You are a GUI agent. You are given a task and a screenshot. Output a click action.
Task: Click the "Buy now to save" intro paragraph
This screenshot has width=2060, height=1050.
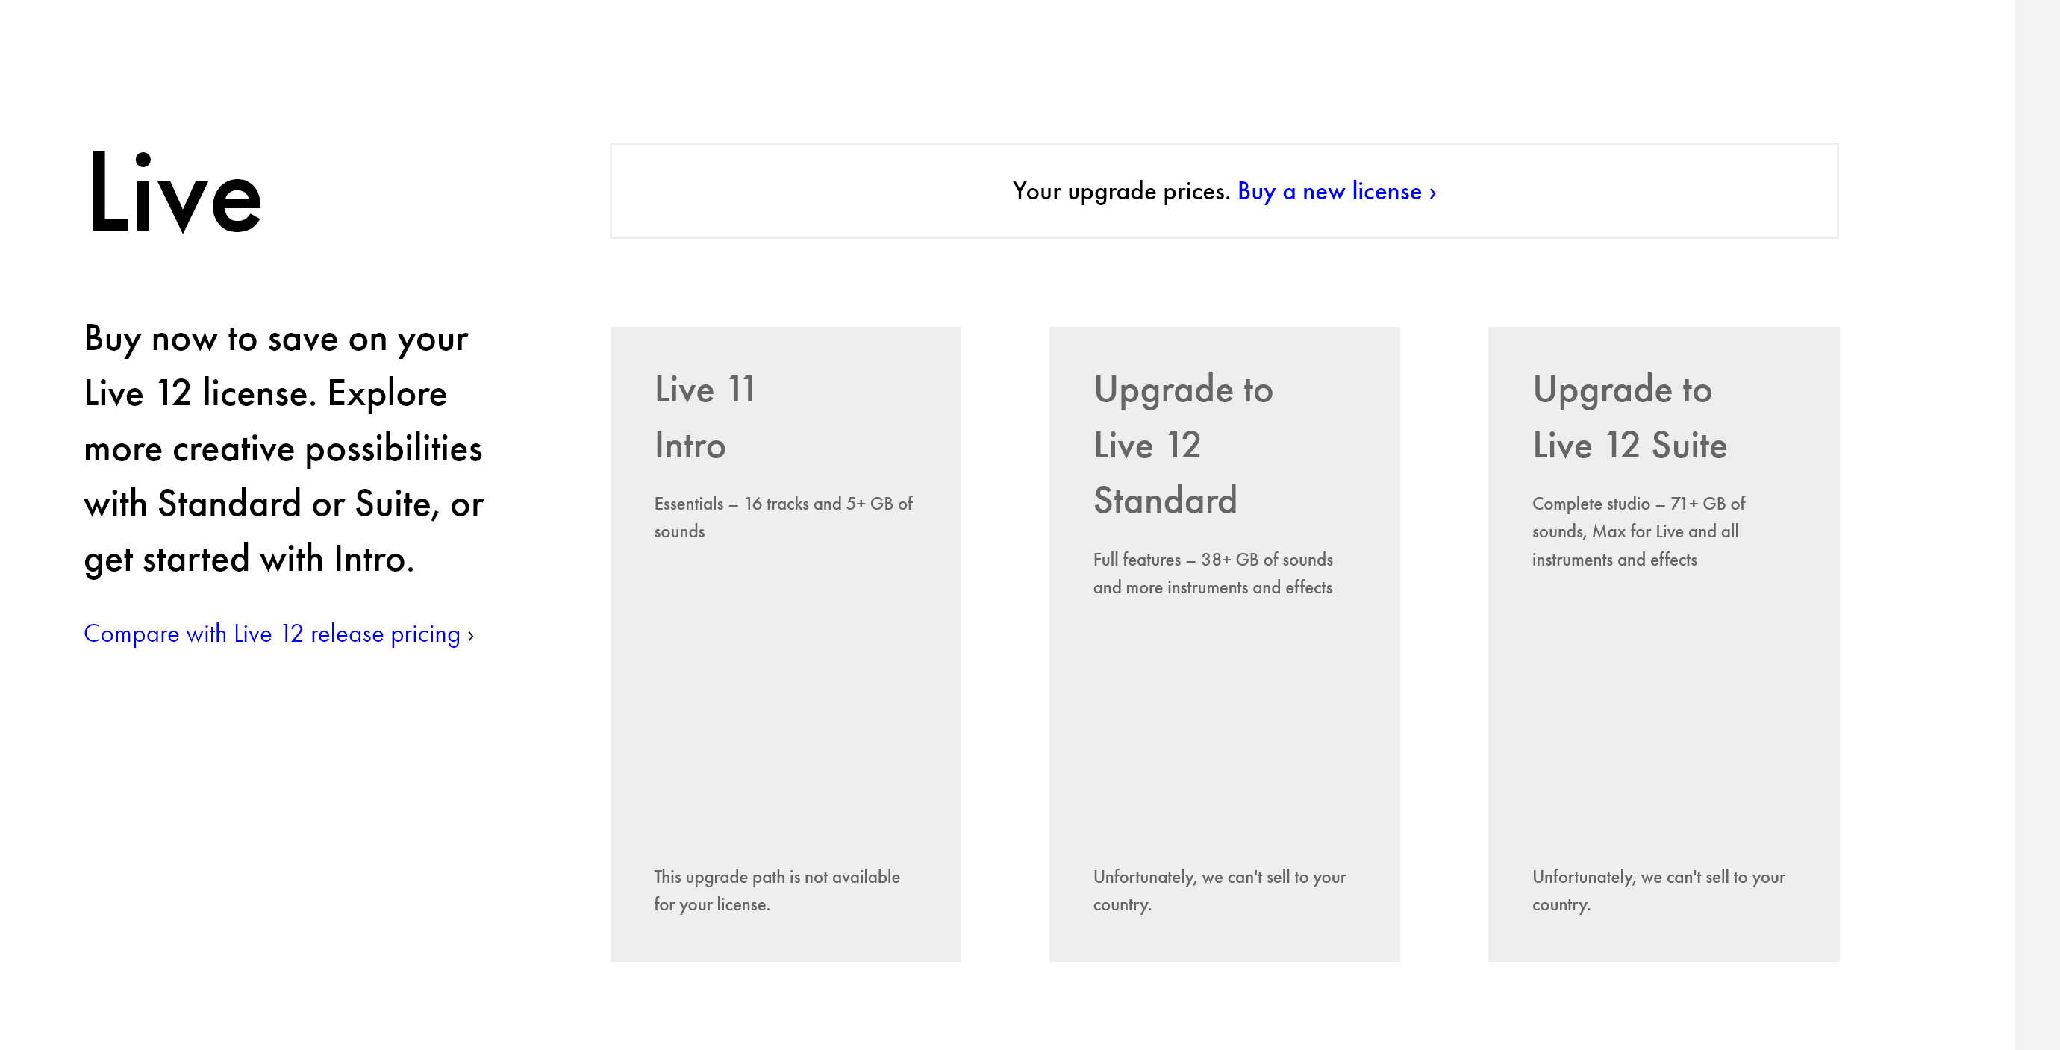click(x=283, y=449)
